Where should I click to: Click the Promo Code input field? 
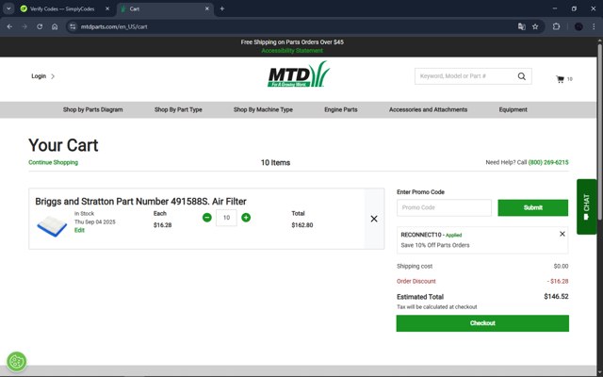pyautogui.click(x=444, y=207)
